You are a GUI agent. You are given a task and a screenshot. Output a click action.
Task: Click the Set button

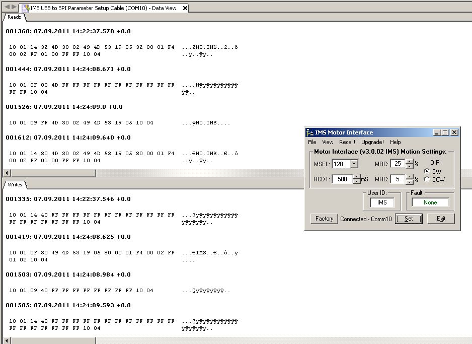[x=409, y=219]
